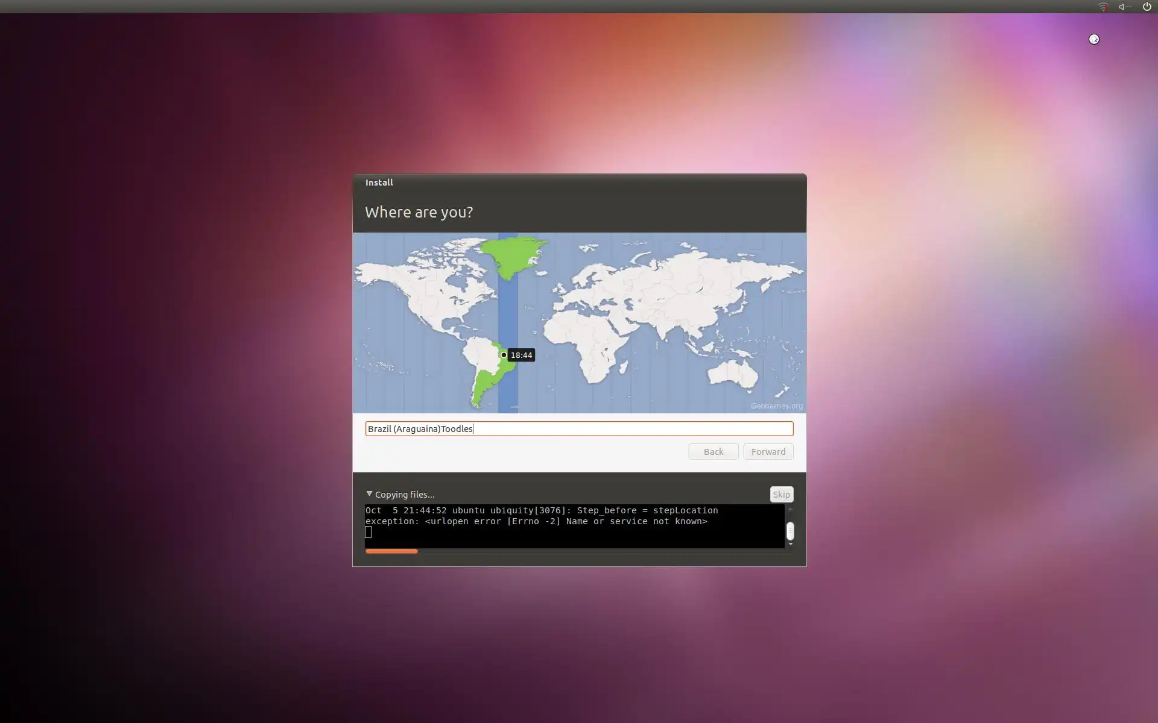Screen dimensions: 1158x723
Task: Go Back to previous install step
Action: pos(713,452)
